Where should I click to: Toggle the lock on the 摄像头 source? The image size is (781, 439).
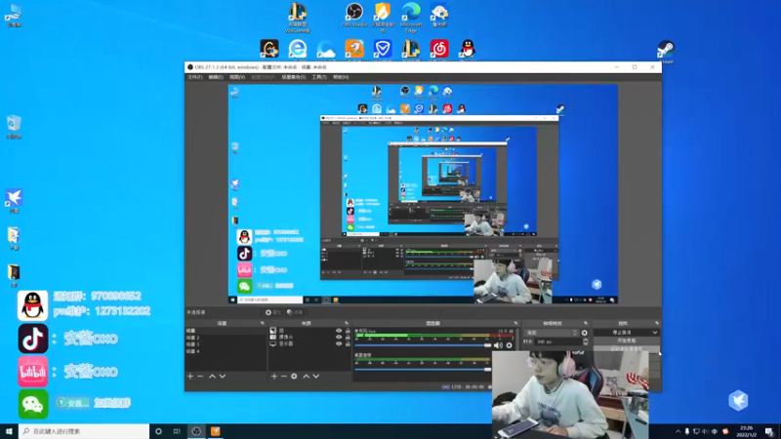[x=348, y=337]
